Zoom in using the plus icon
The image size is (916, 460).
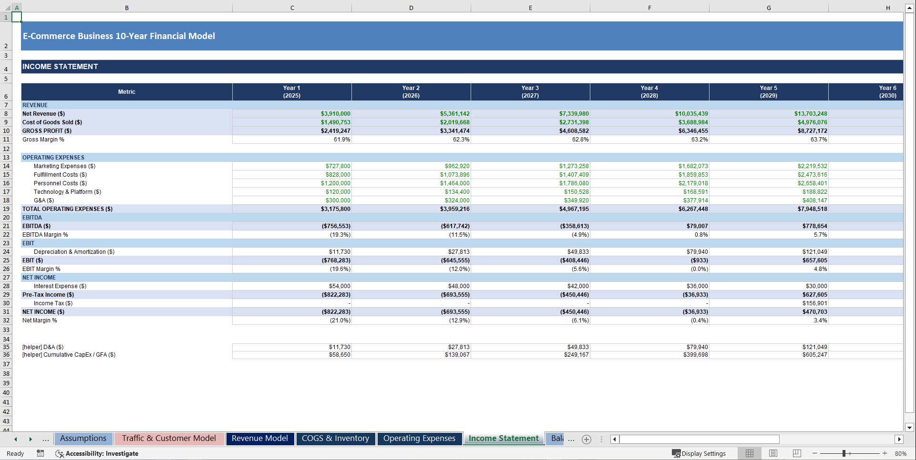click(885, 453)
